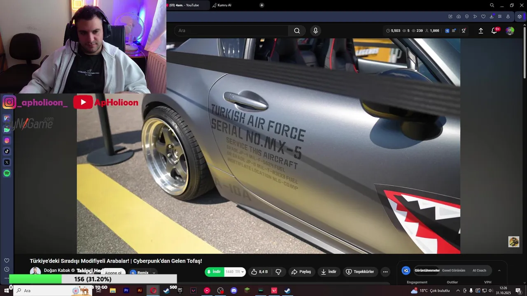Open Instagram in the Opera sidebar
The width and height of the screenshot is (527, 296).
click(x=7, y=141)
